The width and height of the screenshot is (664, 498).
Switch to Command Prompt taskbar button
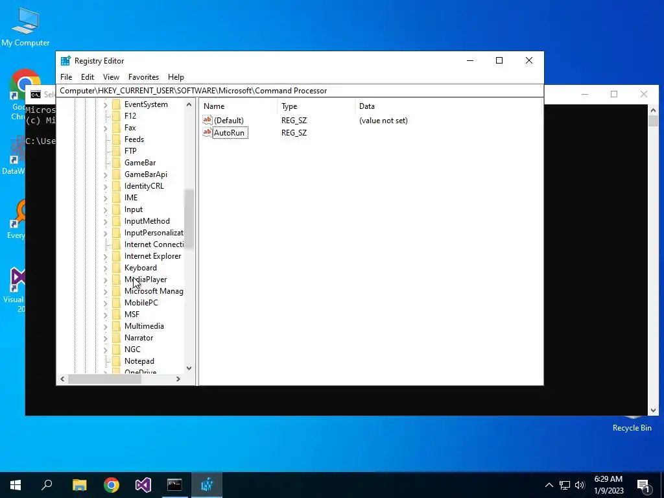[x=174, y=485]
